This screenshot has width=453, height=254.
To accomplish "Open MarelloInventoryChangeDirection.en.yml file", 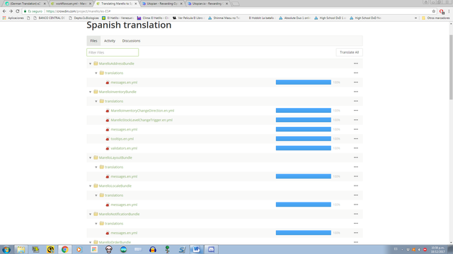I will click(142, 111).
